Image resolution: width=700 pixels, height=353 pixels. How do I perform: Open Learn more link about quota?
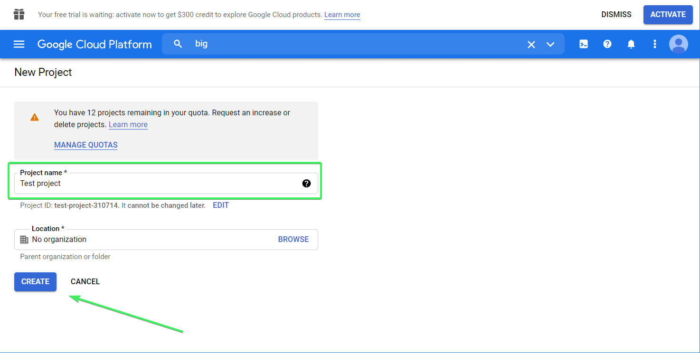[x=128, y=125]
